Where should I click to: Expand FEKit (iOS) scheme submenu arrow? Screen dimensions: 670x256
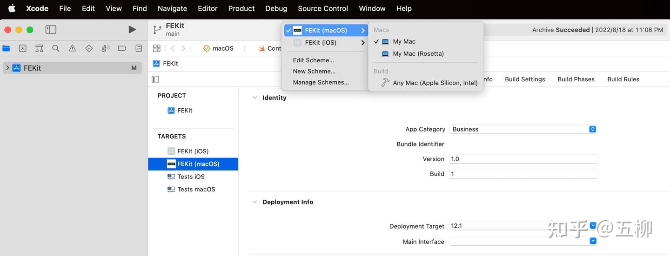tap(363, 43)
